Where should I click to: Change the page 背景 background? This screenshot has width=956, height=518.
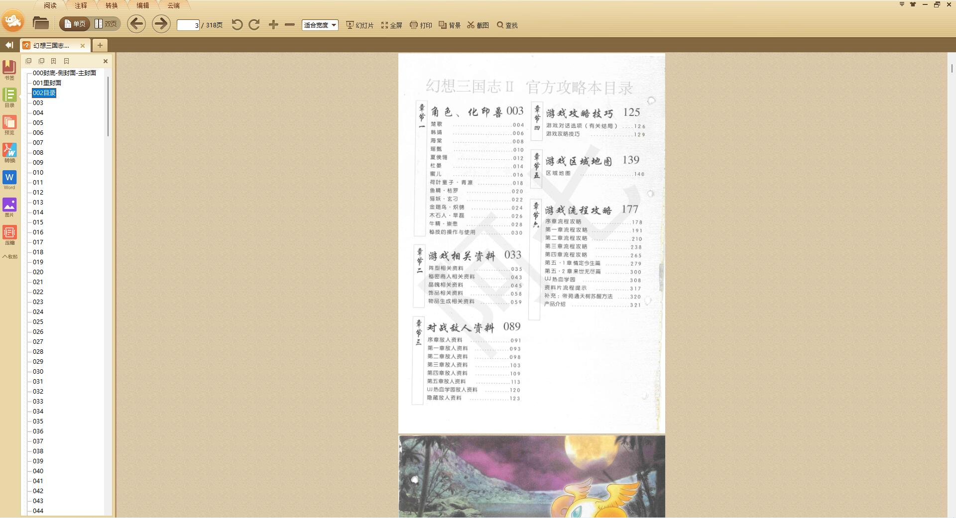[x=450, y=25]
